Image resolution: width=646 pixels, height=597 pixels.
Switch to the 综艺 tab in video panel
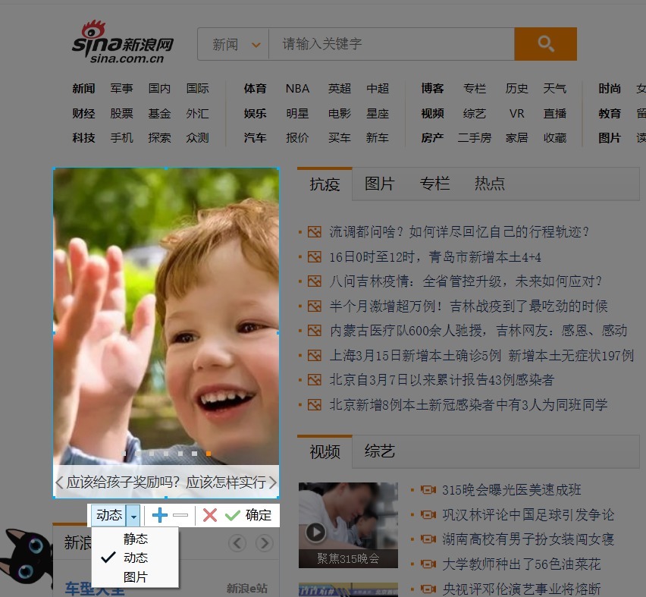click(x=379, y=451)
